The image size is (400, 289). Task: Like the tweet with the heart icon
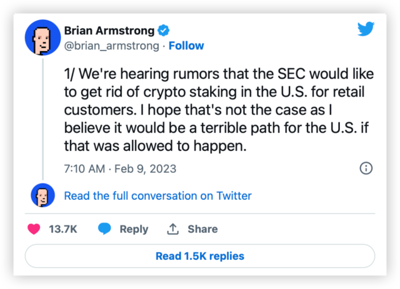(34, 229)
